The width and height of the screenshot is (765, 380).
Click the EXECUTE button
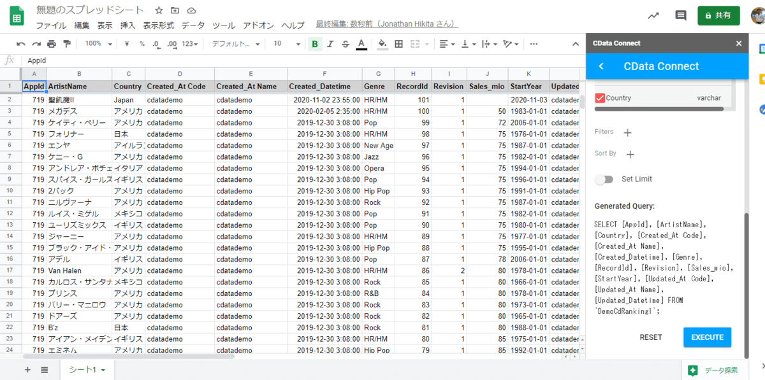point(707,337)
